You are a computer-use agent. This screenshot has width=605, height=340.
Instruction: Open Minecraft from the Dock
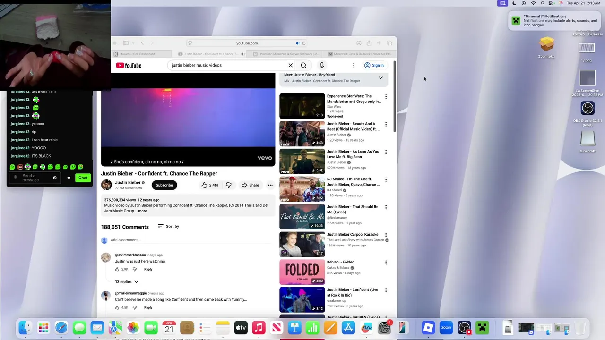(x=482, y=327)
